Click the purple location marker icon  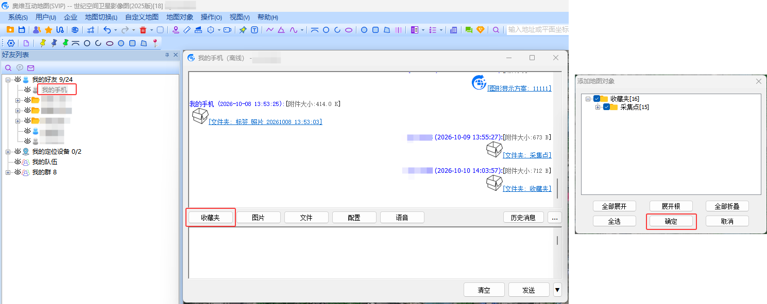pos(176,30)
